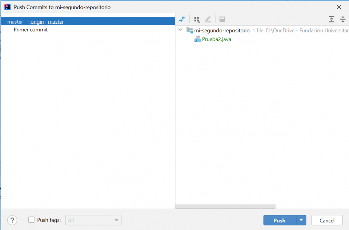Click the horizontal scrollbar in file panel
The image size is (349, 230).
[x=225, y=207]
